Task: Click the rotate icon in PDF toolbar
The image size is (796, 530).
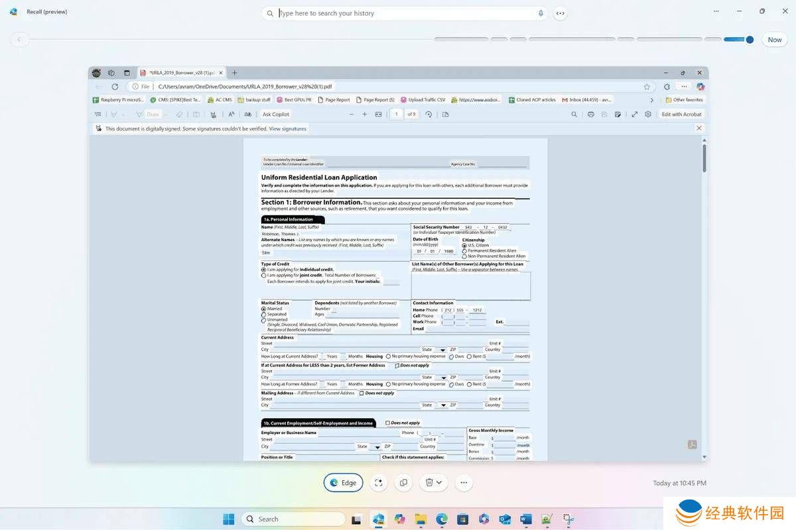Action: click(429, 115)
